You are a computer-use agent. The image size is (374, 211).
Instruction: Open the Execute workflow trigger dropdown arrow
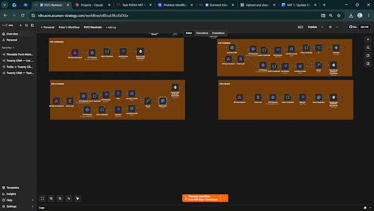point(224,198)
